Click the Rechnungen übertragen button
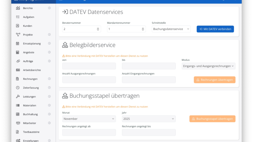The width and height of the screenshot is (253, 142). pos(215,80)
